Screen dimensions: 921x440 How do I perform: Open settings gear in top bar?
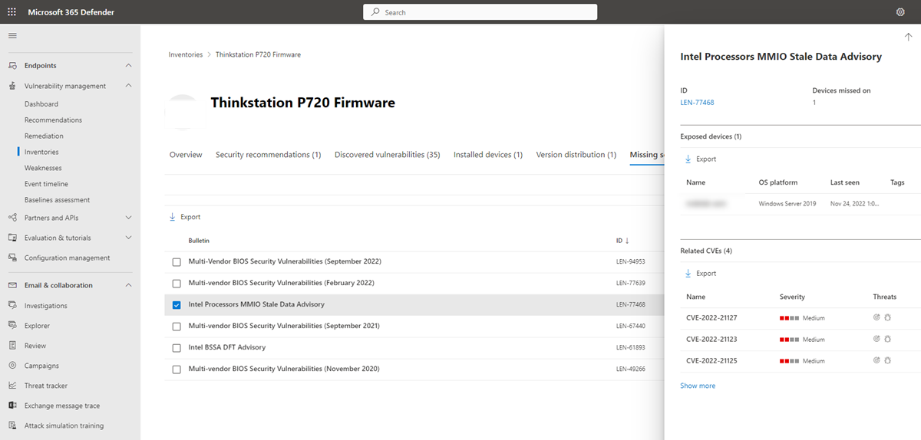pyautogui.click(x=900, y=12)
